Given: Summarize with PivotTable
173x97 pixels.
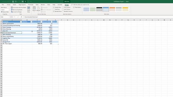Looking at the screenshot, I should pos(19,8).
